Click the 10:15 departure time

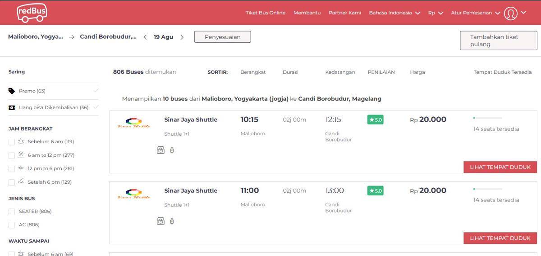pyautogui.click(x=249, y=119)
